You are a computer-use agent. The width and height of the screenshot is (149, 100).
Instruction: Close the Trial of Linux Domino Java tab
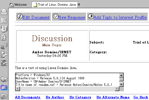pos(79,4)
